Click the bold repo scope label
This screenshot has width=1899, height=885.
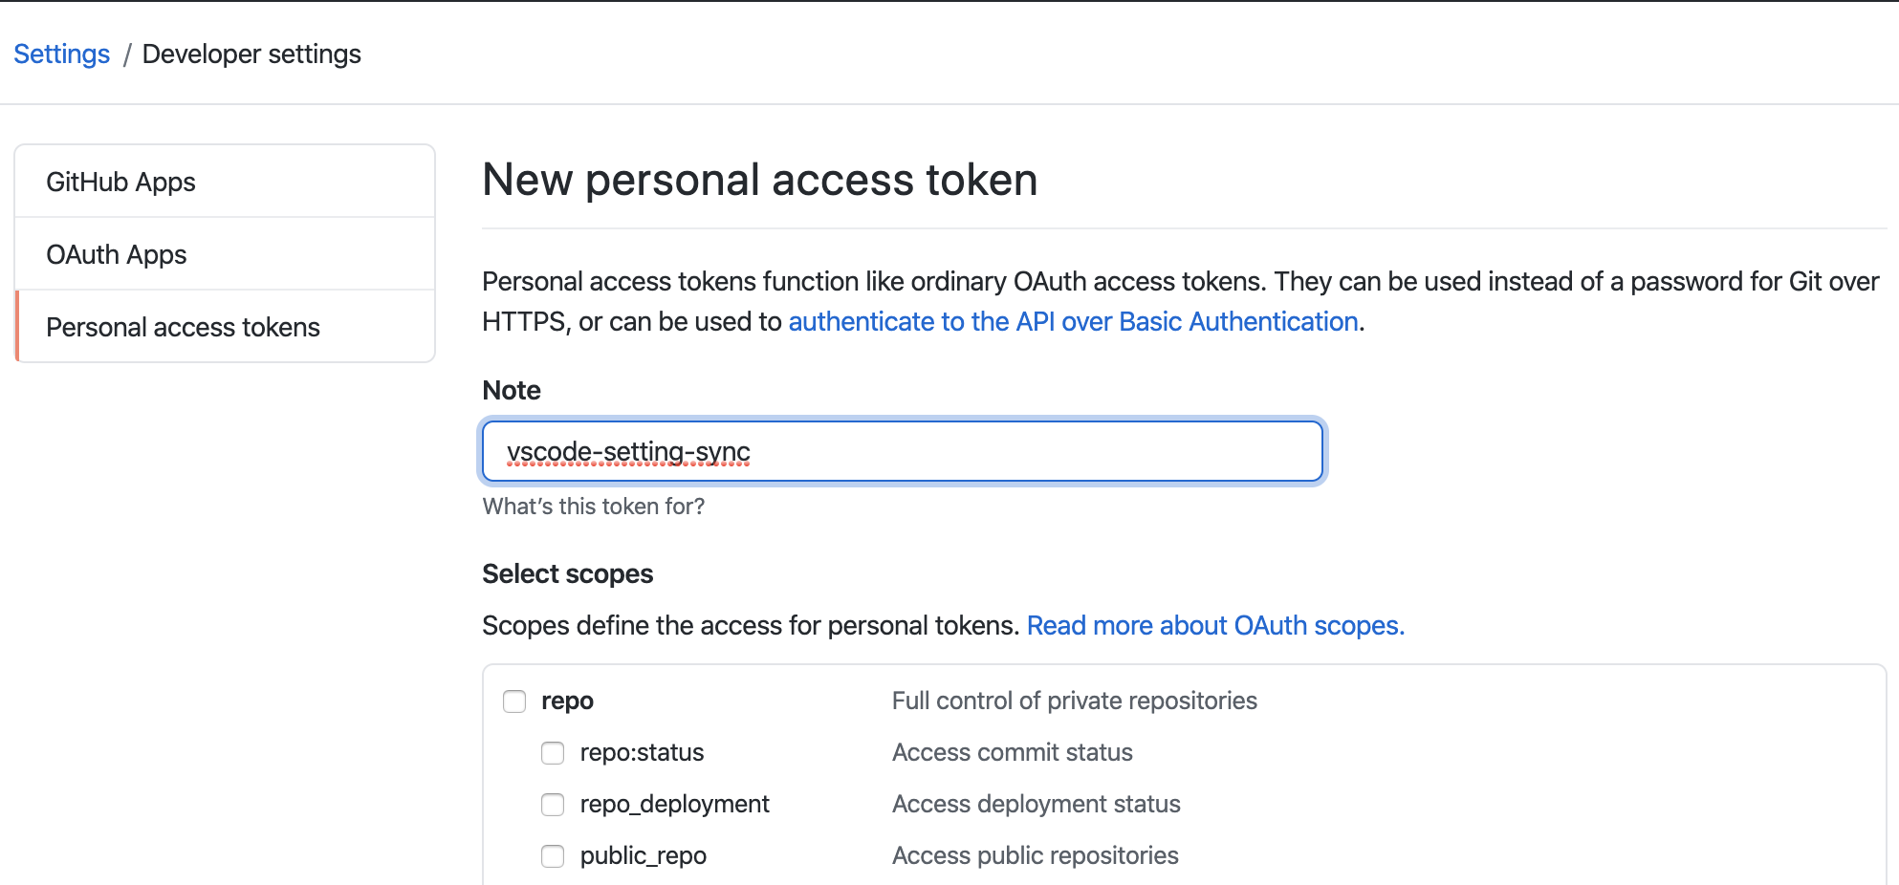pos(567,701)
